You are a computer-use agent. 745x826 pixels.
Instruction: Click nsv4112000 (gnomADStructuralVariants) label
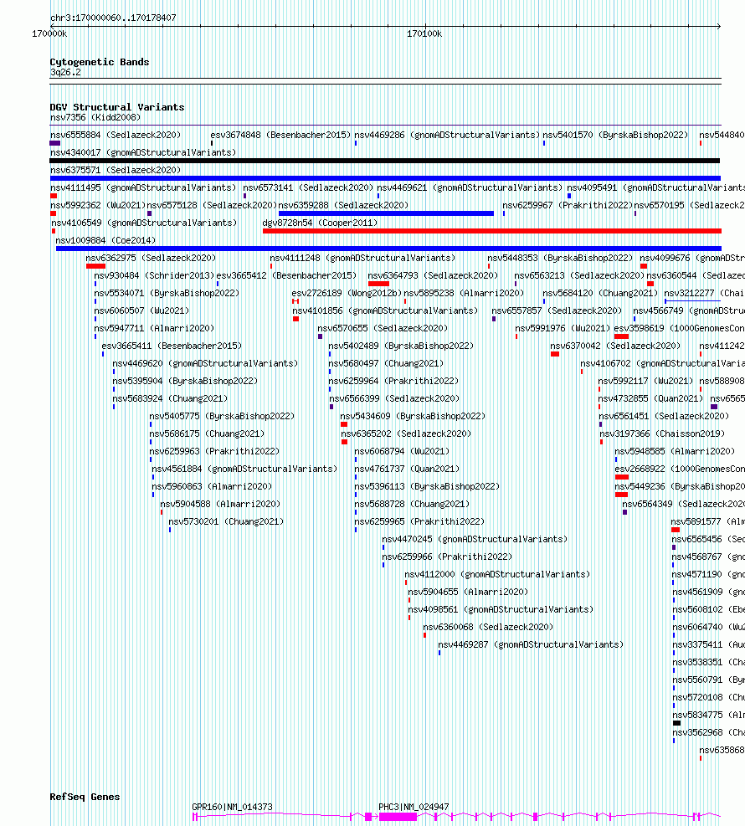click(x=497, y=574)
